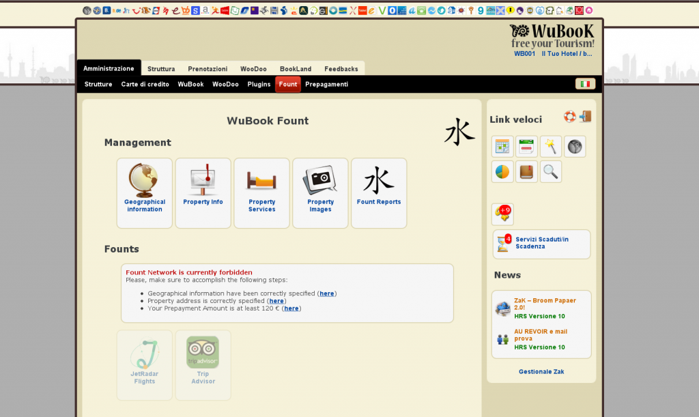Open the Strutture submenu item
Viewport: 699px width, 417px height.
coord(98,84)
